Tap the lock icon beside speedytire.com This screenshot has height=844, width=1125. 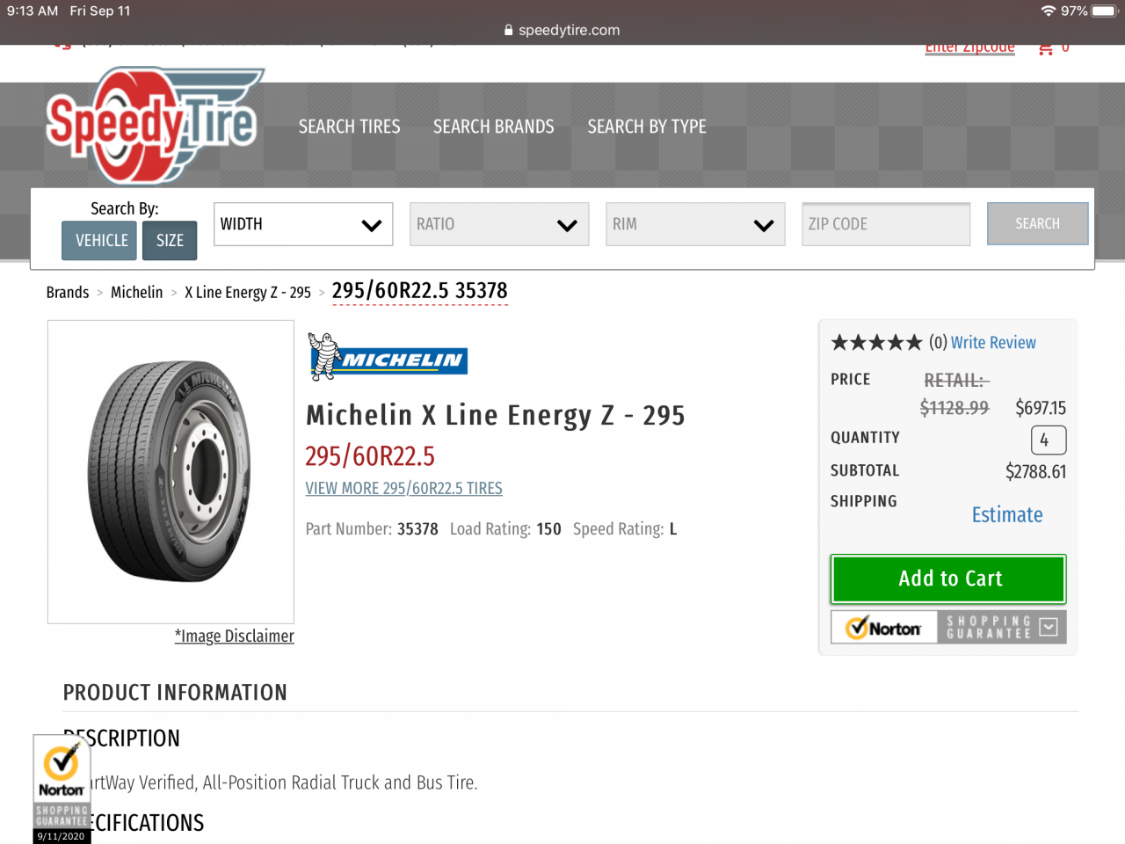pos(508,30)
